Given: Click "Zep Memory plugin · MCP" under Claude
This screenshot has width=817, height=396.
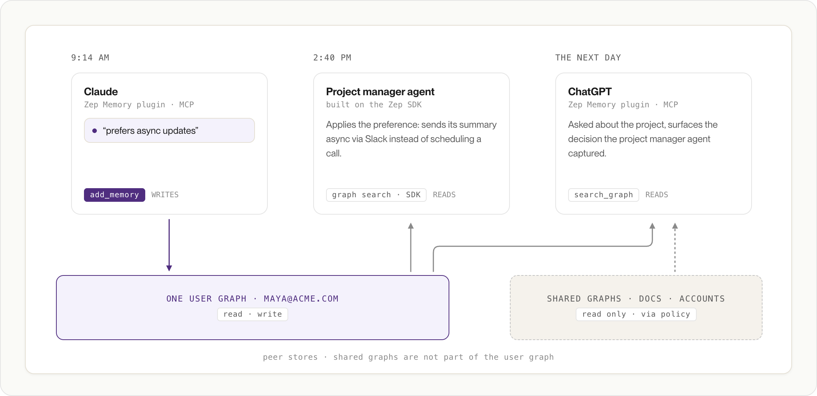Looking at the screenshot, I should (x=139, y=105).
